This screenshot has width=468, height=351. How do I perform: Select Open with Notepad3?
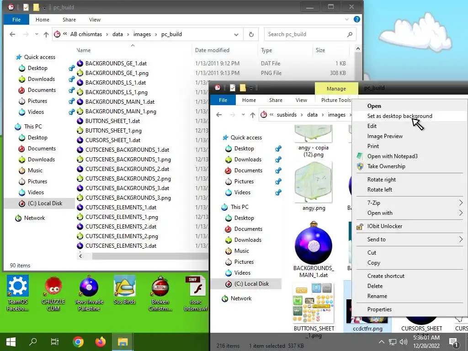(410, 156)
